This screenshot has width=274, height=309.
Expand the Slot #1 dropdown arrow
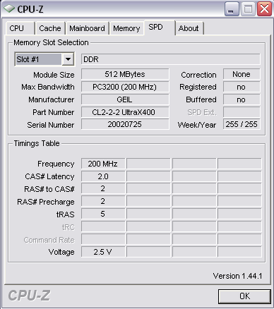click(x=68, y=59)
